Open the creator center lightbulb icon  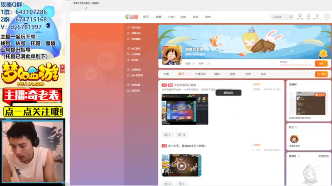(x=317, y=16)
